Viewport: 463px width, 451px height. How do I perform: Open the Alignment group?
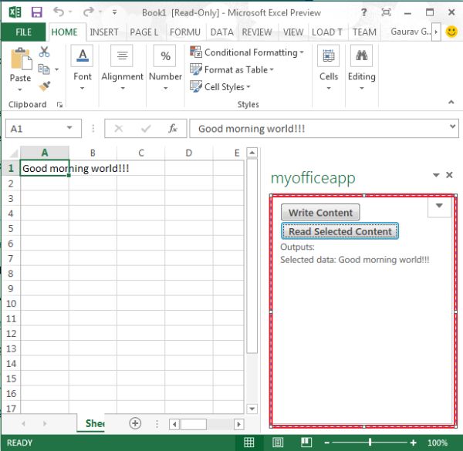coord(122,68)
